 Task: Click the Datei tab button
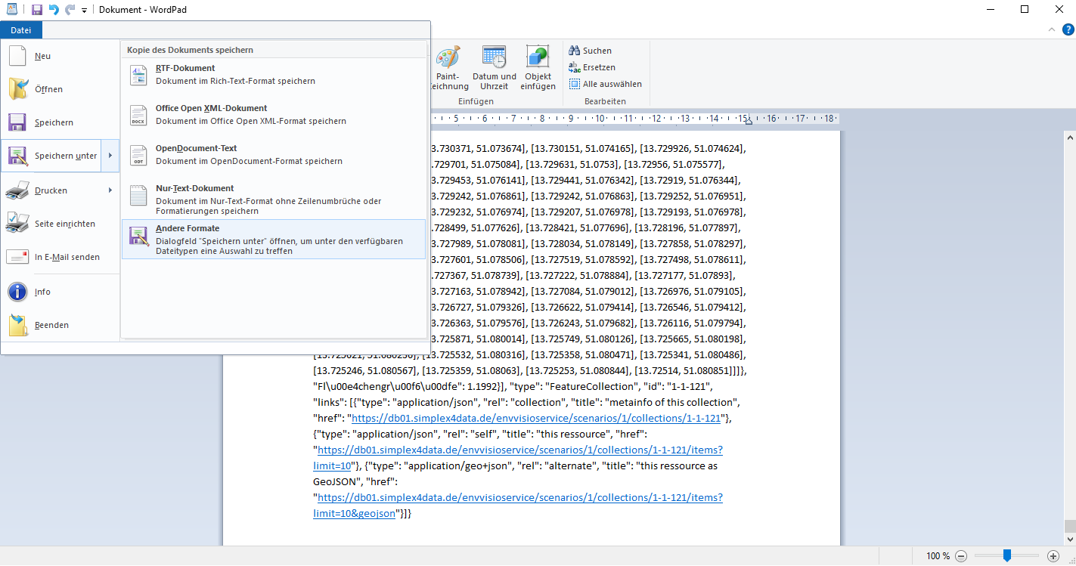coord(21,30)
